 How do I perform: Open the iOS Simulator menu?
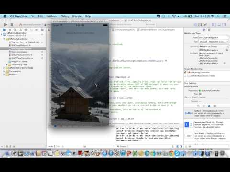point(18,16)
